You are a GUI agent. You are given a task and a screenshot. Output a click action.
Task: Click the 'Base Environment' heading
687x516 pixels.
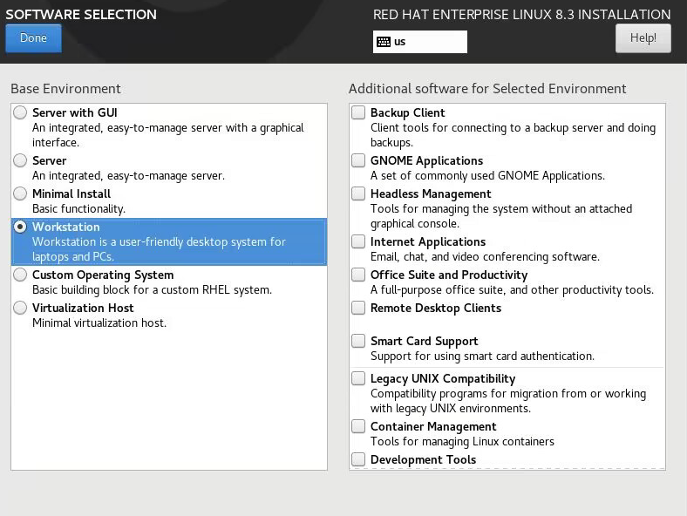click(65, 89)
